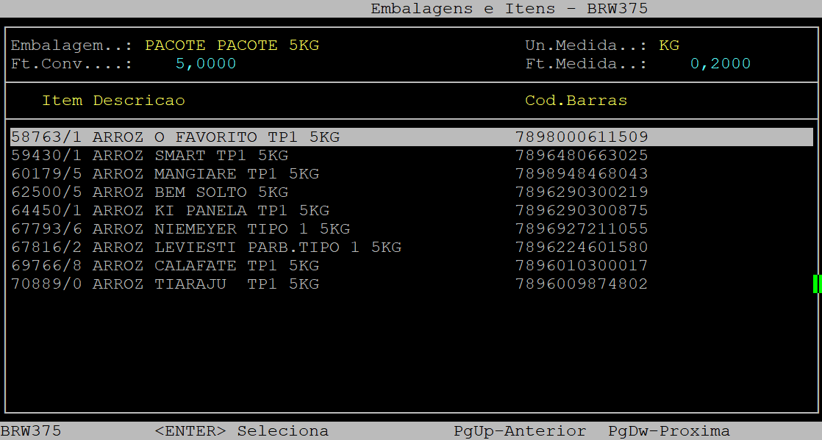Click the standalone 'BRW375' status bar code
This screenshot has width=822, height=440.
[31, 431]
